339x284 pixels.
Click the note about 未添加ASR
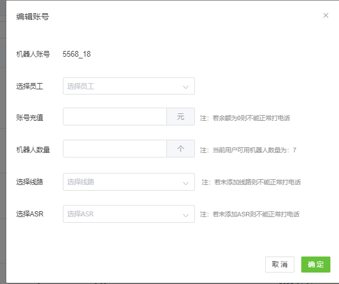click(x=250, y=214)
